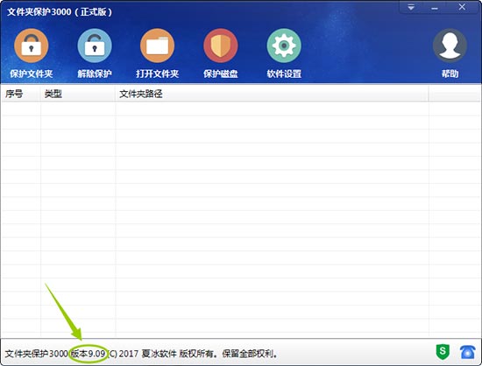Open the 打开文件夹 folder icon
The height and width of the screenshot is (366, 482).
click(x=158, y=46)
